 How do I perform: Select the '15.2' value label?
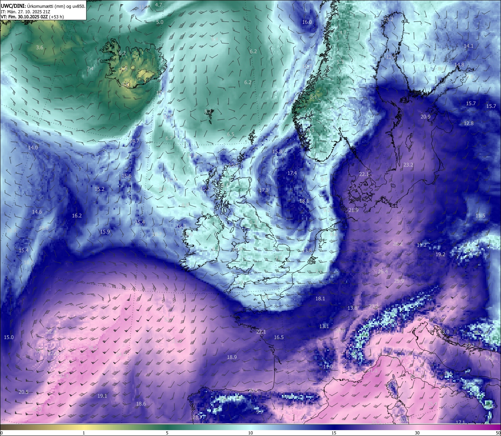(99, 189)
